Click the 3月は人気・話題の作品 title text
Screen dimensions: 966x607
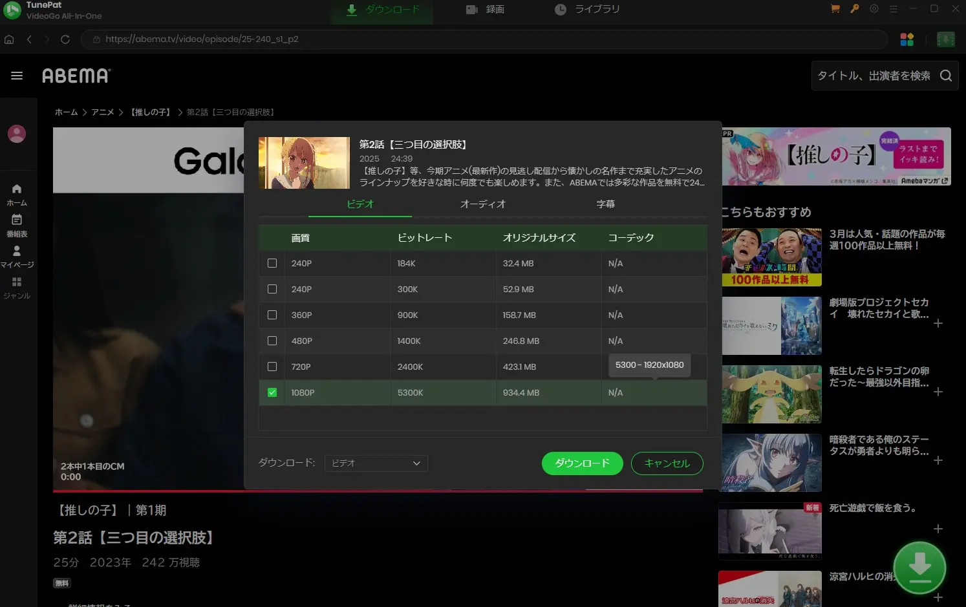tap(887, 239)
